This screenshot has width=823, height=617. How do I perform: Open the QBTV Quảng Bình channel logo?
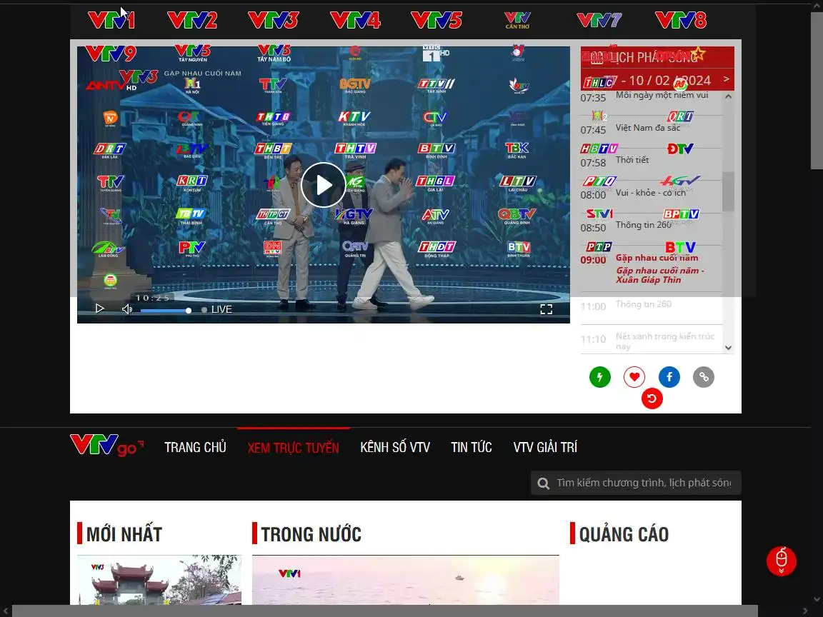pos(517,216)
